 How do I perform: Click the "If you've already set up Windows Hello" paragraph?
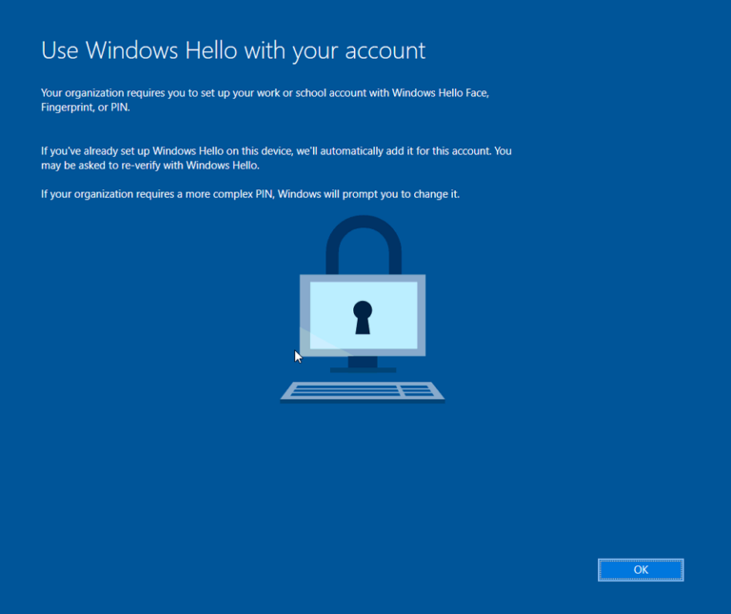click(276, 158)
